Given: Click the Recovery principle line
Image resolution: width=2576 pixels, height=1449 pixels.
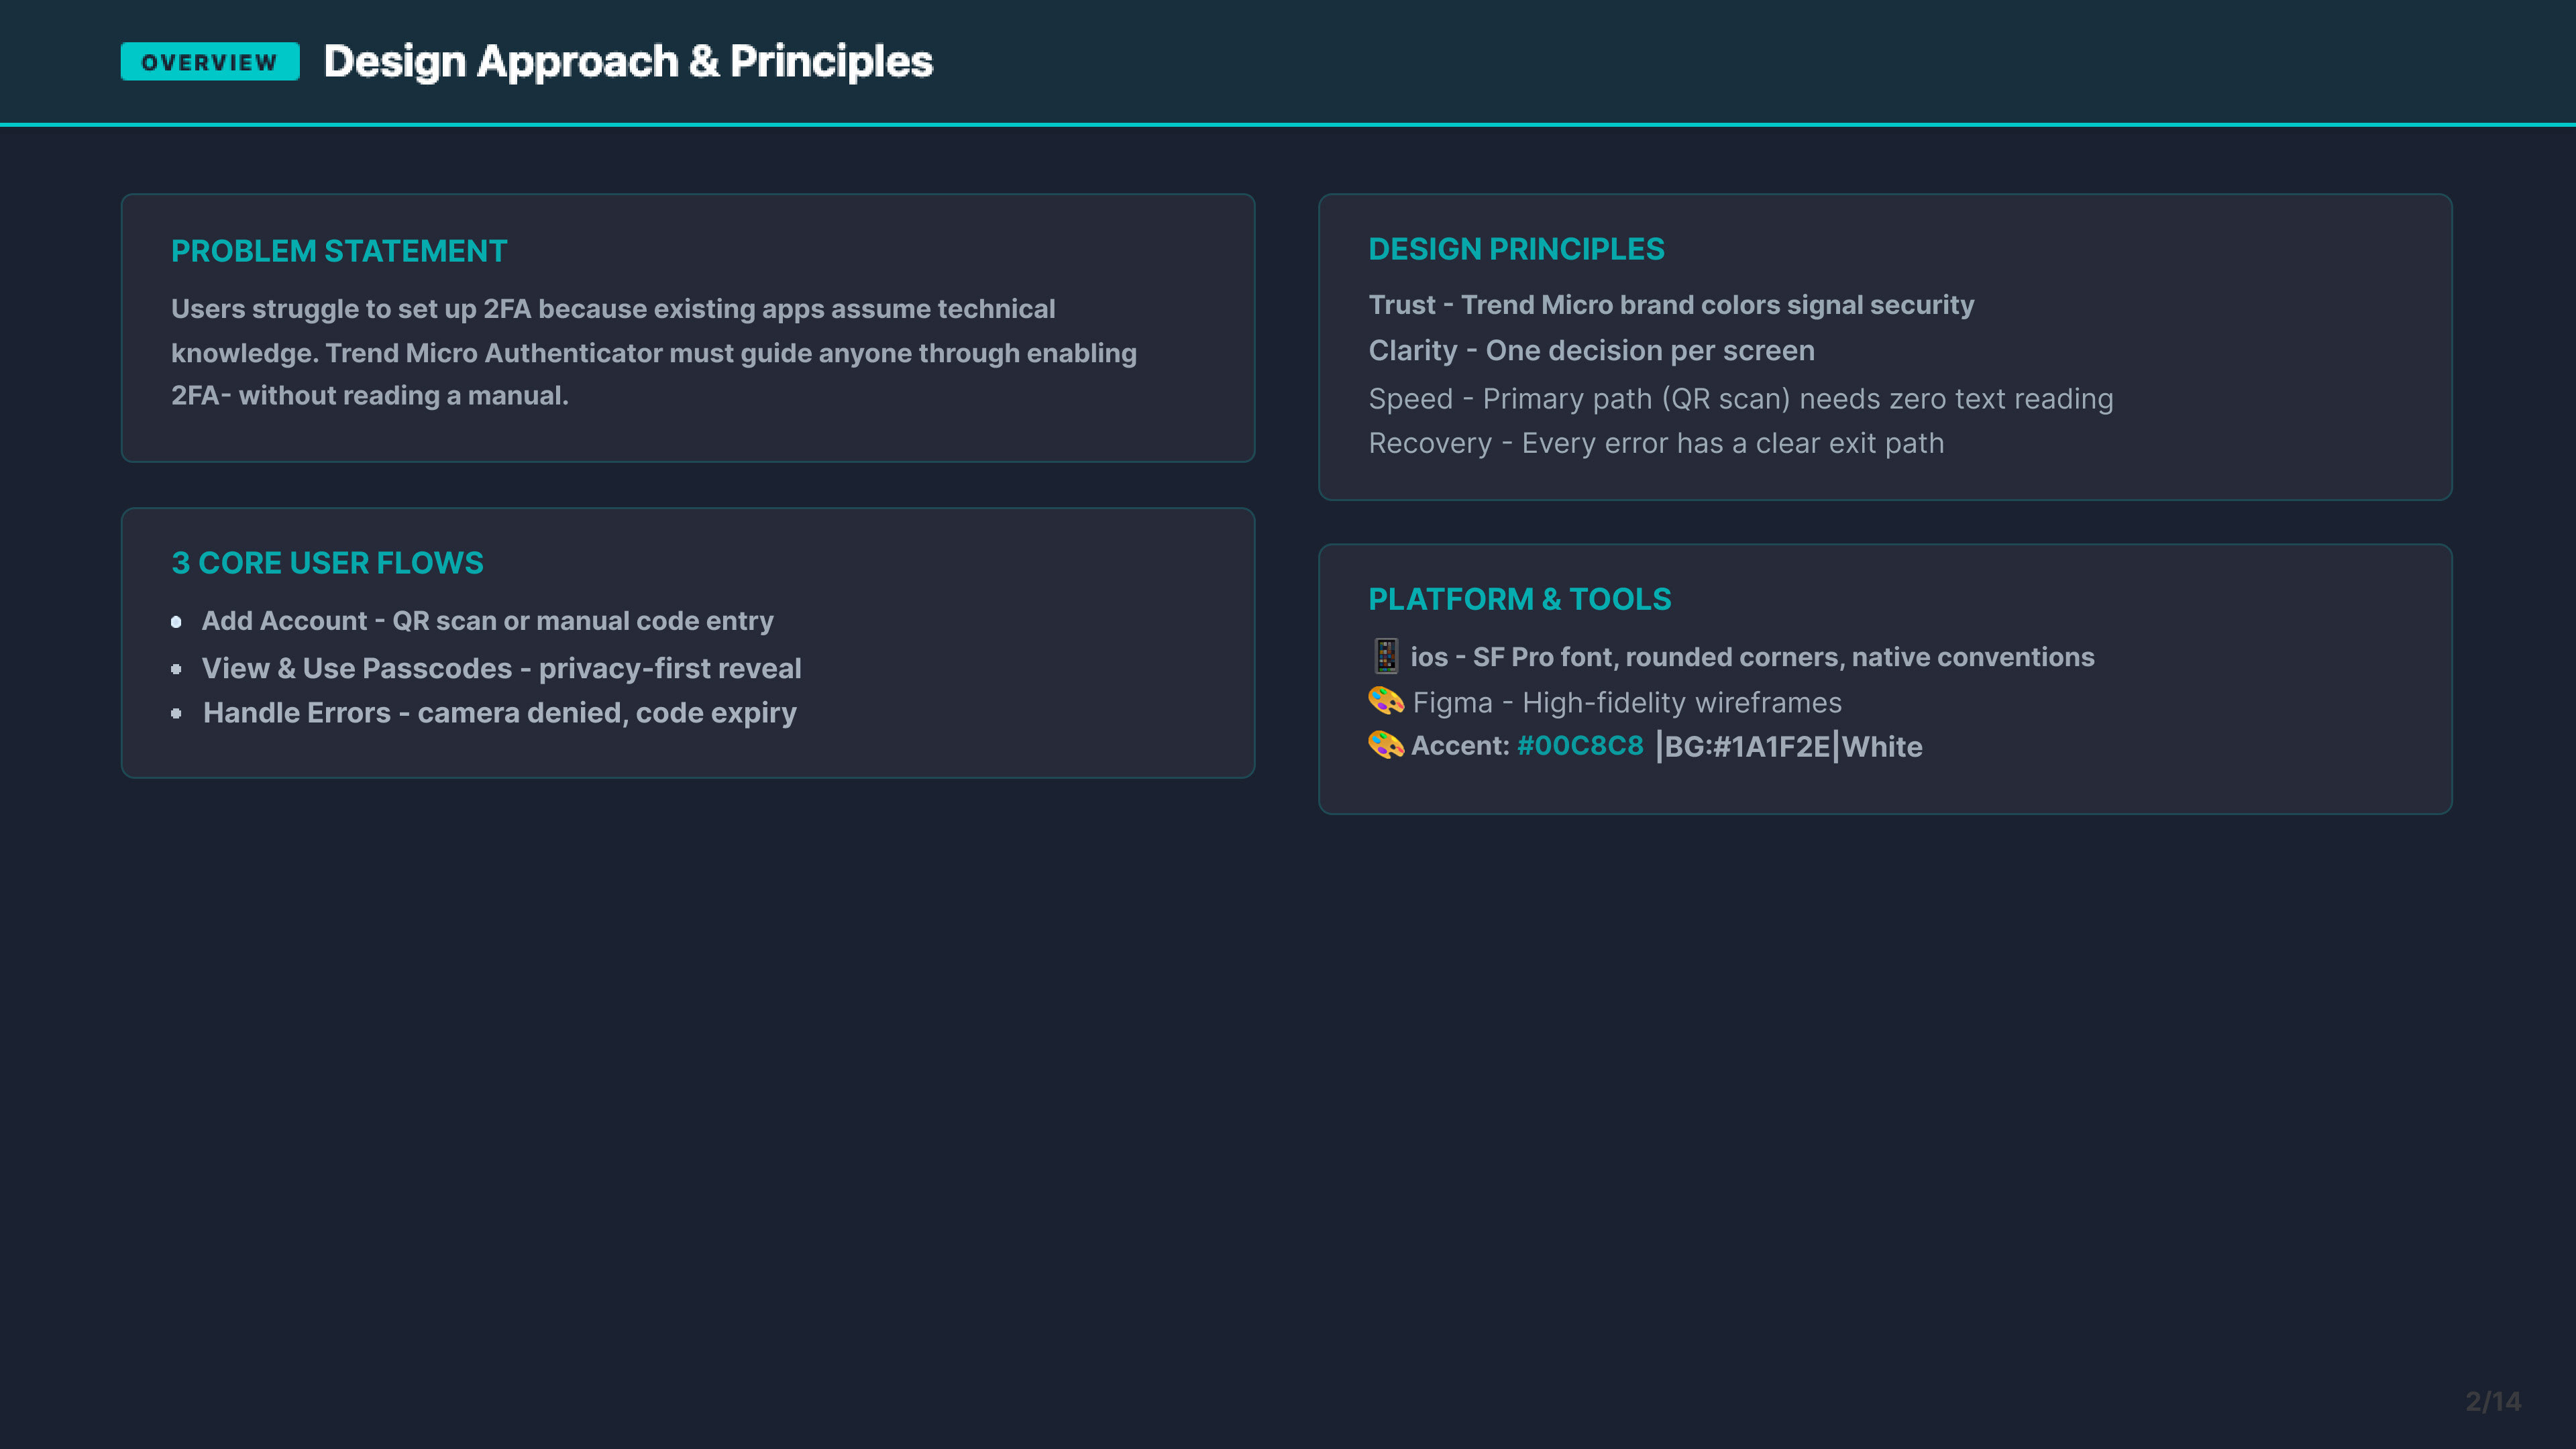Looking at the screenshot, I should [1656, 443].
